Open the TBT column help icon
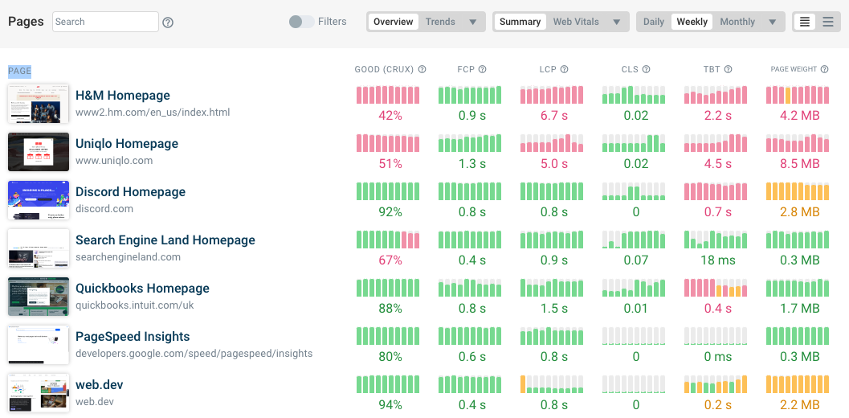 (x=729, y=69)
